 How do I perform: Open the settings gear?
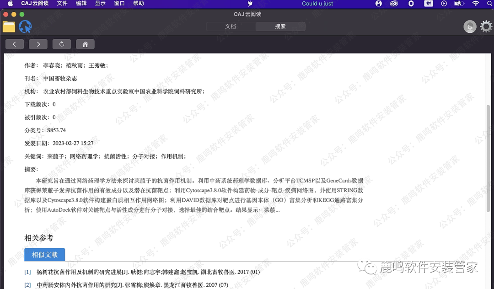pyautogui.click(x=486, y=27)
